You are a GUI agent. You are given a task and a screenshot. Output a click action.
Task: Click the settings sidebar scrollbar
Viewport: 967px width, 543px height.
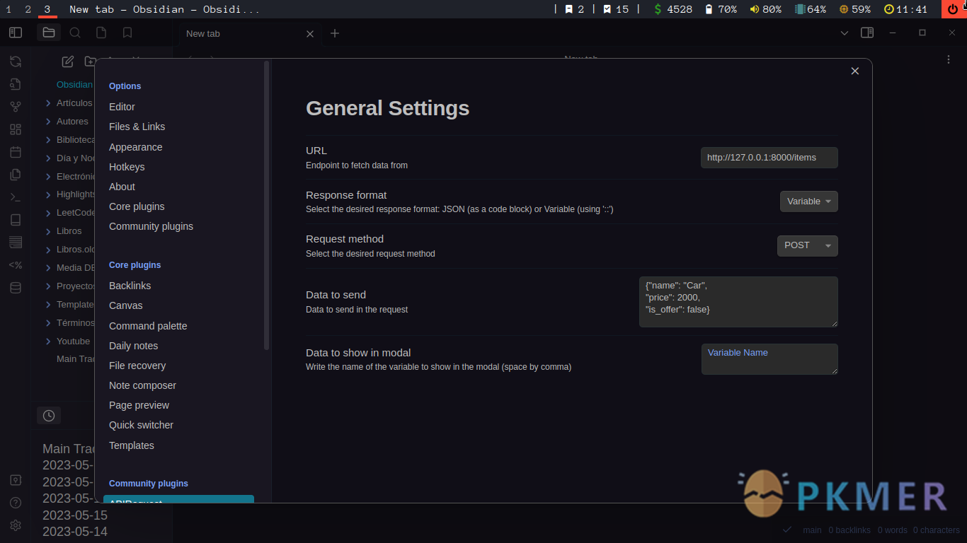click(x=266, y=205)
